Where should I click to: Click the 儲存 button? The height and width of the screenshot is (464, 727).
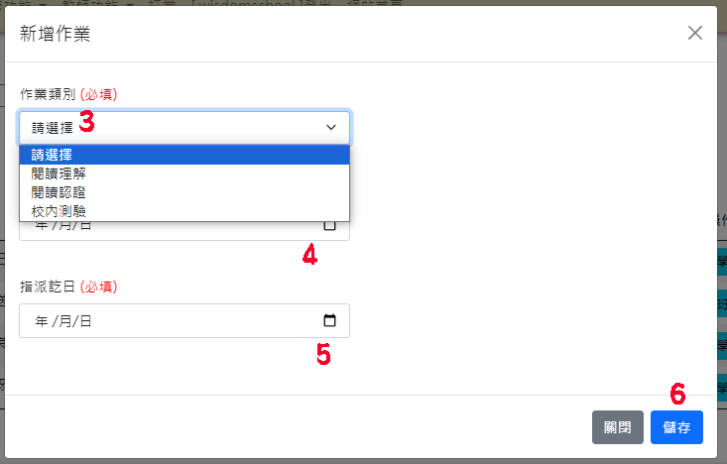click(x=676, y=427)
